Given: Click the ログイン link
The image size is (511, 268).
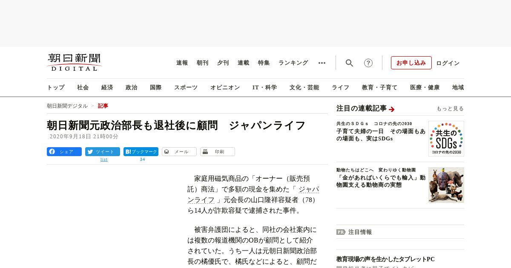Looking at the screenshot, I should (x=448, y=63).
